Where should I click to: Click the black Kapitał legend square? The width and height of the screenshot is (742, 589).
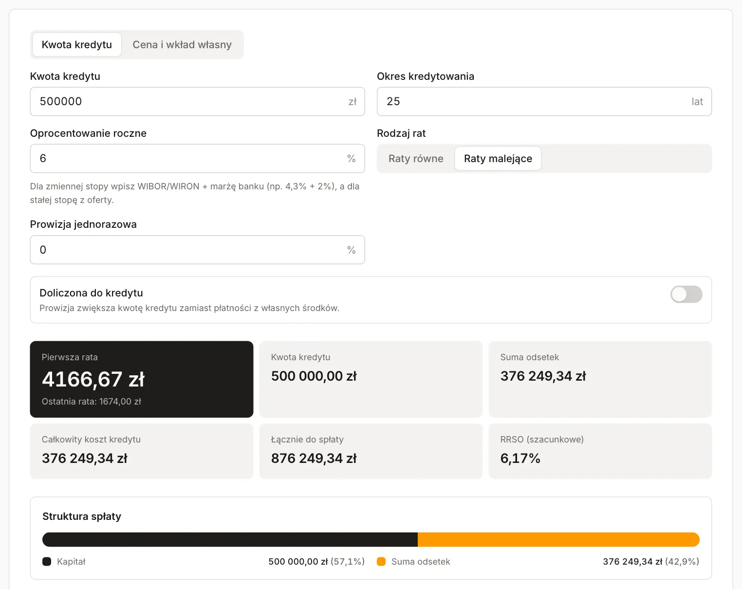pyautogui.click(x=47, y=561)
